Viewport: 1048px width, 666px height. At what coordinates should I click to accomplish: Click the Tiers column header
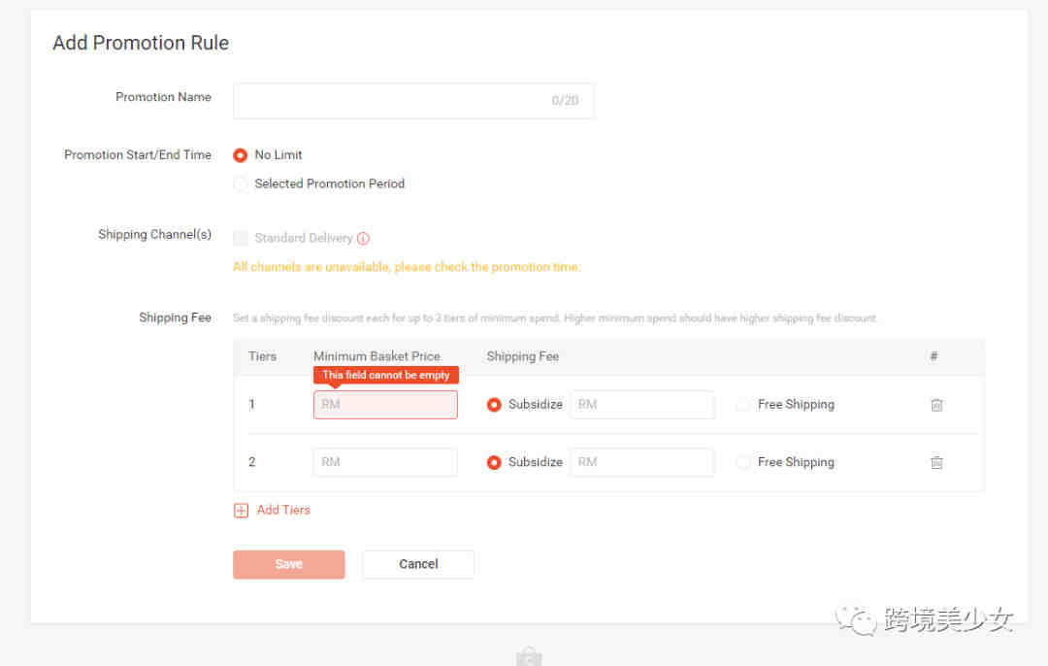tap(263, 356)
